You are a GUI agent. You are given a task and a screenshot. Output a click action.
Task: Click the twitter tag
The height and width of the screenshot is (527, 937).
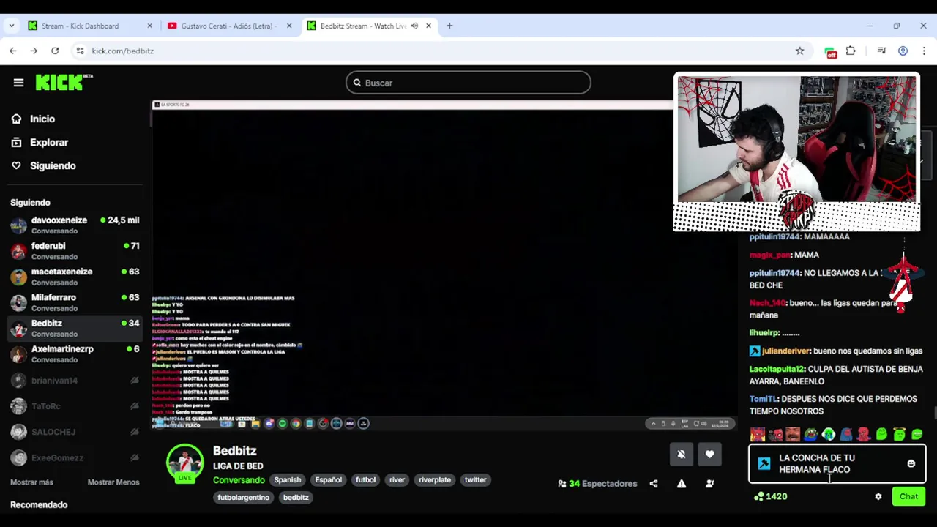point(475,480)
